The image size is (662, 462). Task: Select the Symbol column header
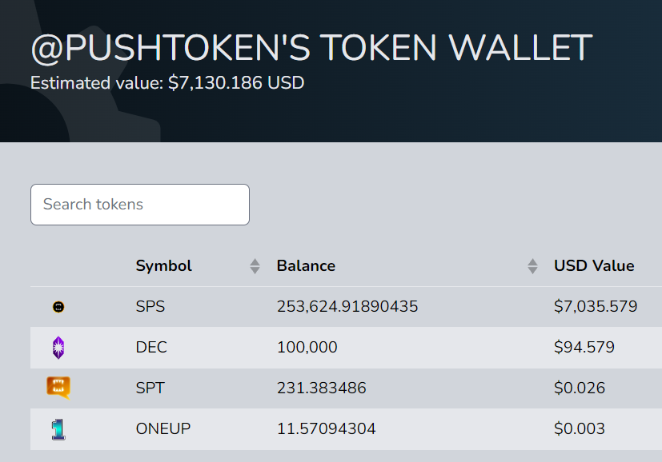163,265
